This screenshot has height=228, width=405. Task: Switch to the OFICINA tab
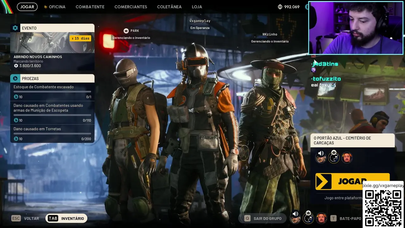tap(55, 7)
